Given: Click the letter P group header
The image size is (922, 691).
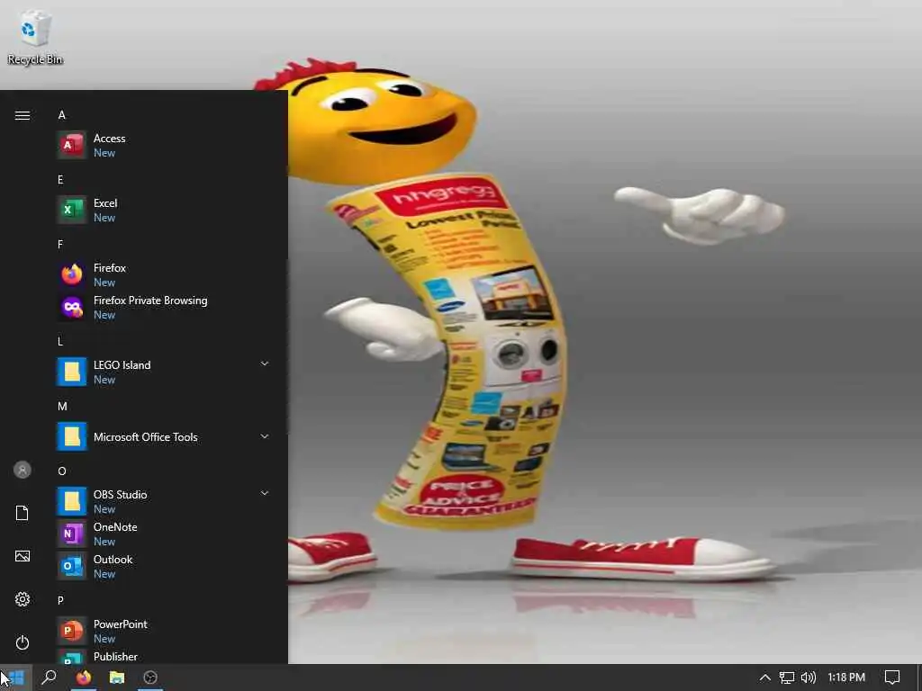Looking at the screenshot, I should click(x=60, y=600).
